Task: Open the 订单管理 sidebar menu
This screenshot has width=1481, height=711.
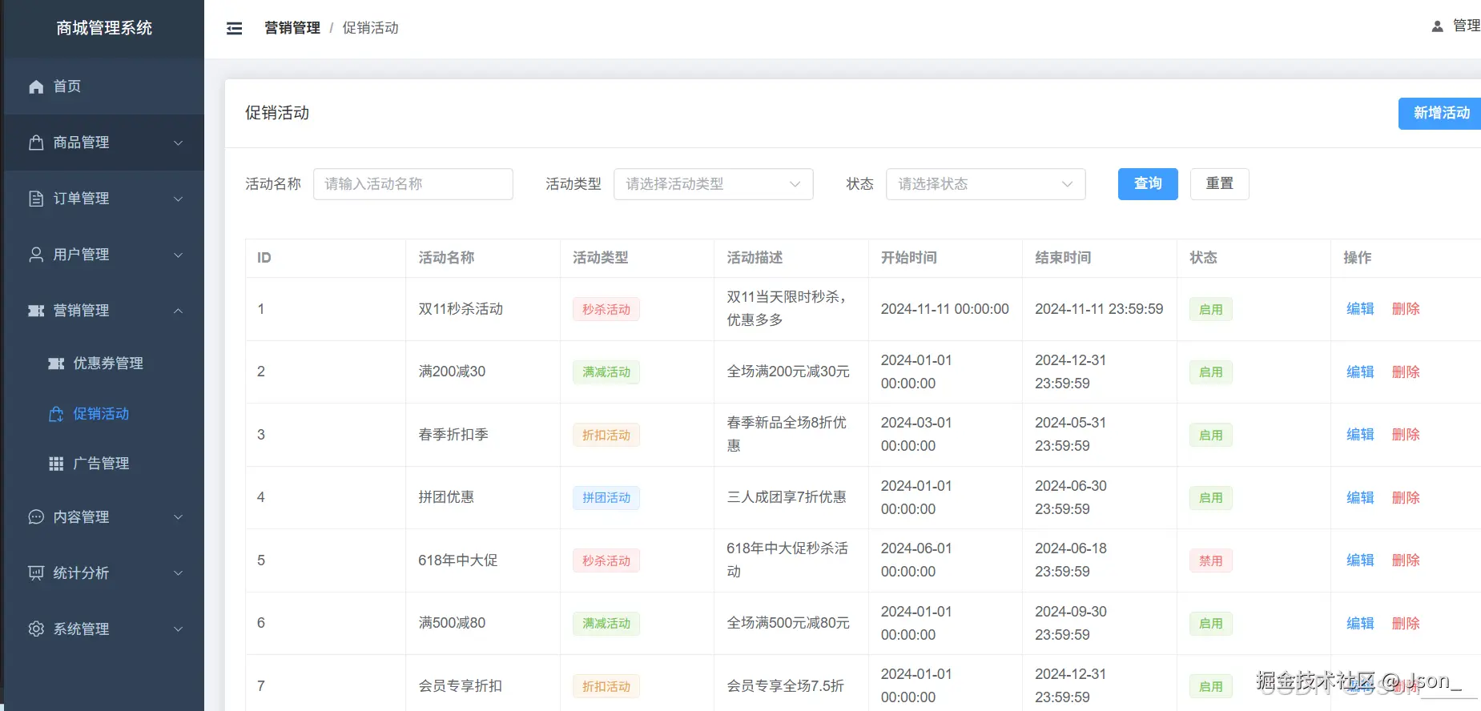Action: [104, 199]
